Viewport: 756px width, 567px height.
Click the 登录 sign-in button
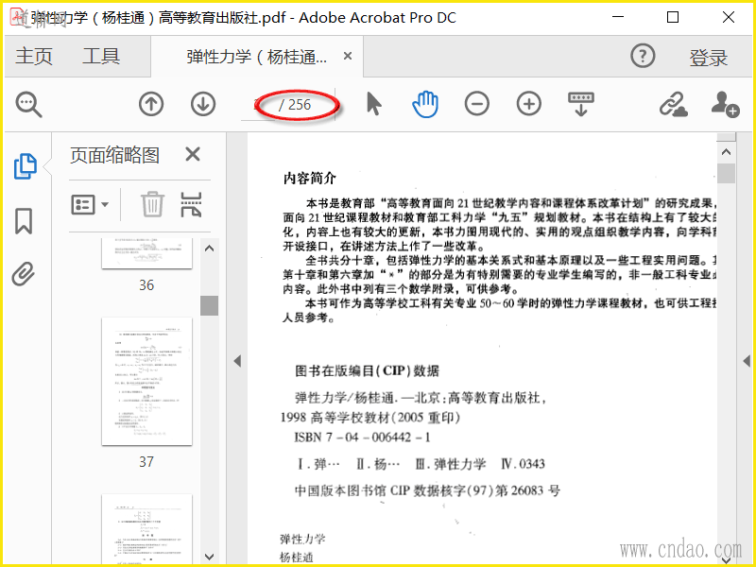click(x=708, y=58)
